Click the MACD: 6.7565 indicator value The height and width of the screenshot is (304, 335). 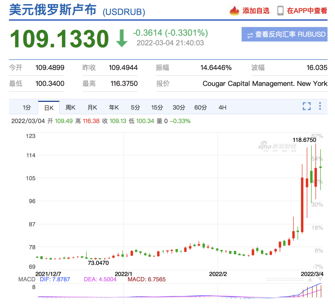point(146,279)
